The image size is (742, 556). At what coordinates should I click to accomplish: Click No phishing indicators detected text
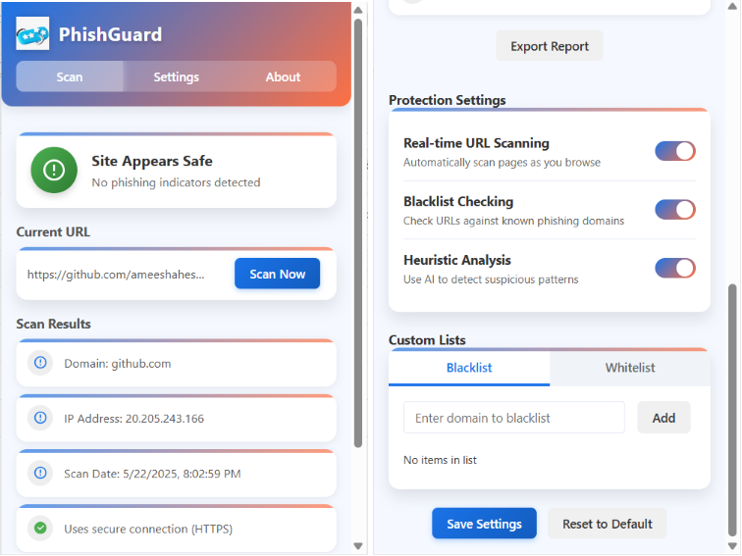click(176, 182)
